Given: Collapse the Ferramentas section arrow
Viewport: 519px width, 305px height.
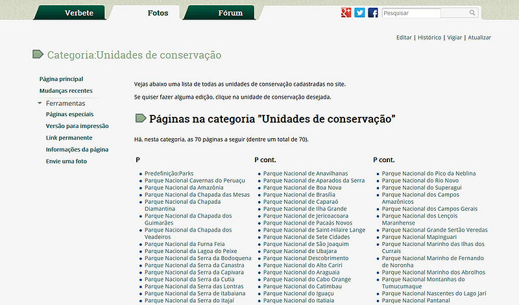Looking at the screenshot, I should [x=40, y=103].
